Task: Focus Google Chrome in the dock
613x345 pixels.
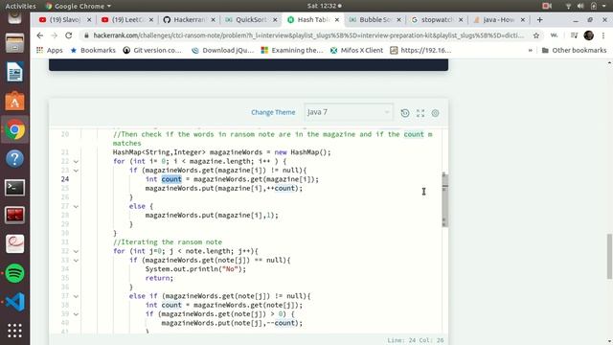Action: pos(15,130)
